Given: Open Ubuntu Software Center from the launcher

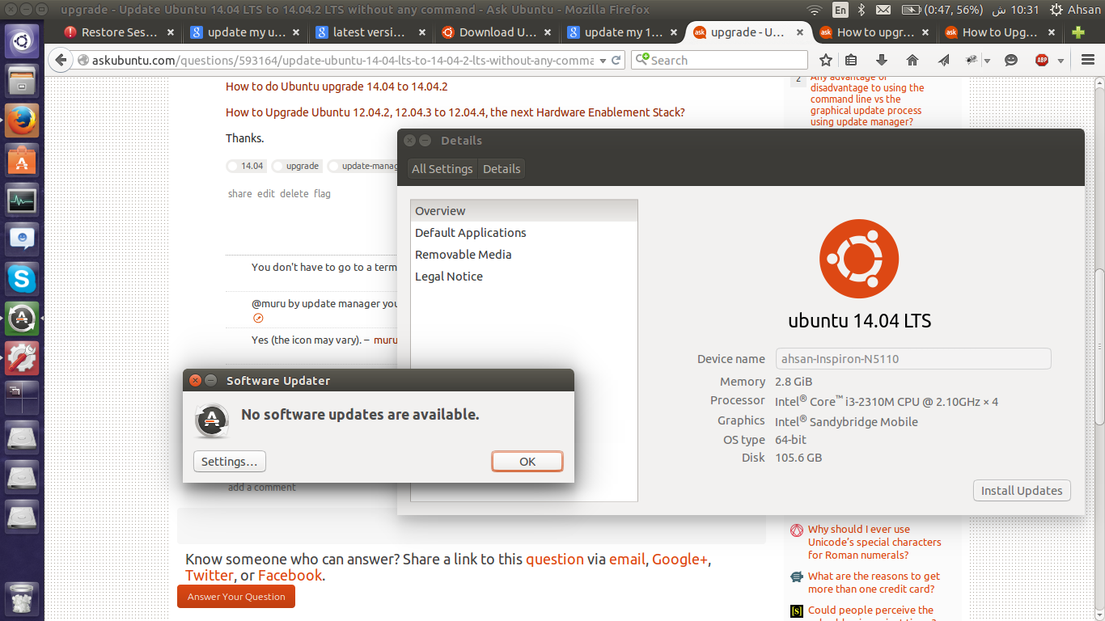Looking at the screenshot, I should click(x=20, y=160).
